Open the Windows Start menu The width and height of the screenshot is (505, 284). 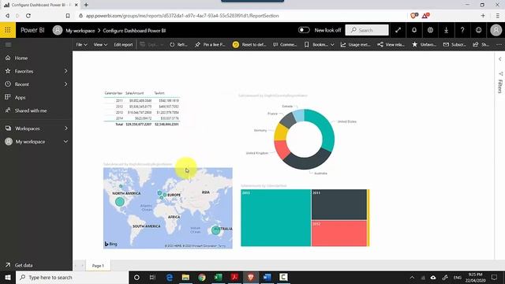tap(8, 277)
